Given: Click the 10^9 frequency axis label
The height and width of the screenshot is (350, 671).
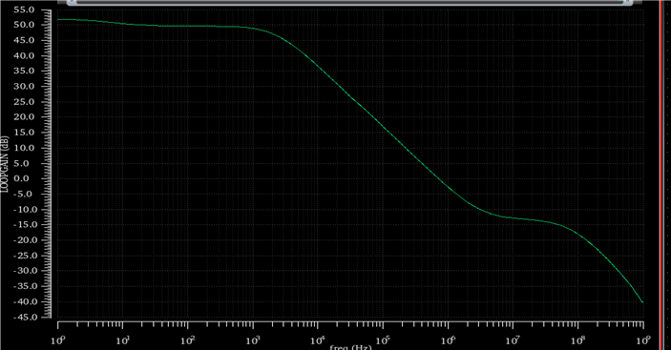Looking at the screenshot, I should pos(643,340).
